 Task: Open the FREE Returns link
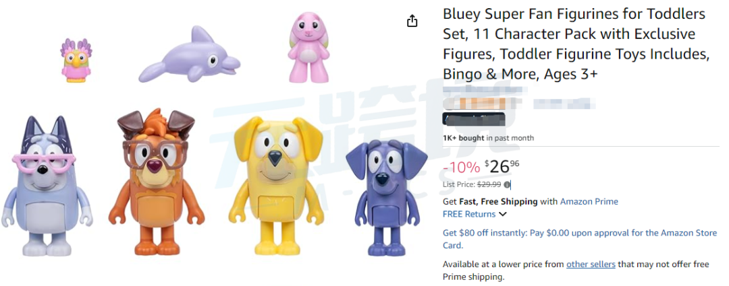[x=468, y=214]
